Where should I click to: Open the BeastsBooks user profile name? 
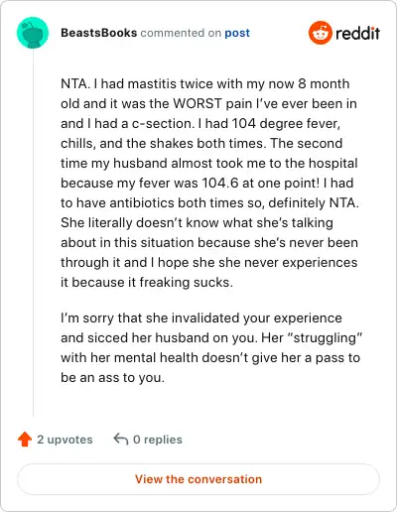[x=98, y=33]
